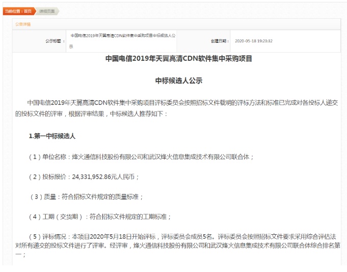This screenshot has width=347, height=272.
Task: Click the creation date 2020-05-18 19:23:32
Action: click(x=253, y=41)
